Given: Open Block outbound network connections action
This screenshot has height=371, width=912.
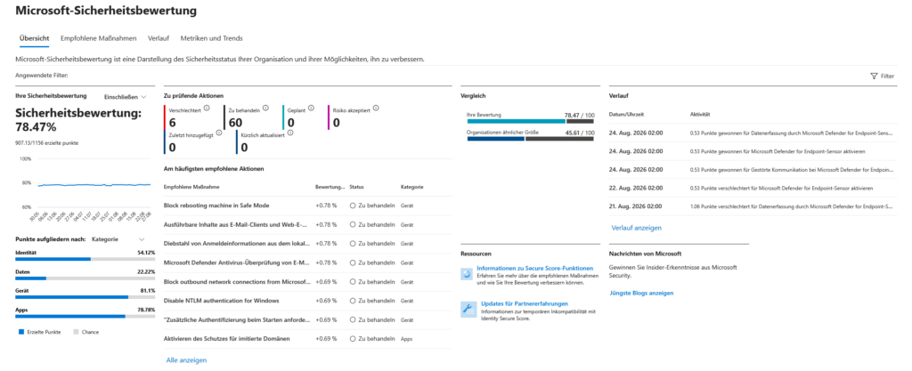Looking at the screenshot, I should [237, 282].
